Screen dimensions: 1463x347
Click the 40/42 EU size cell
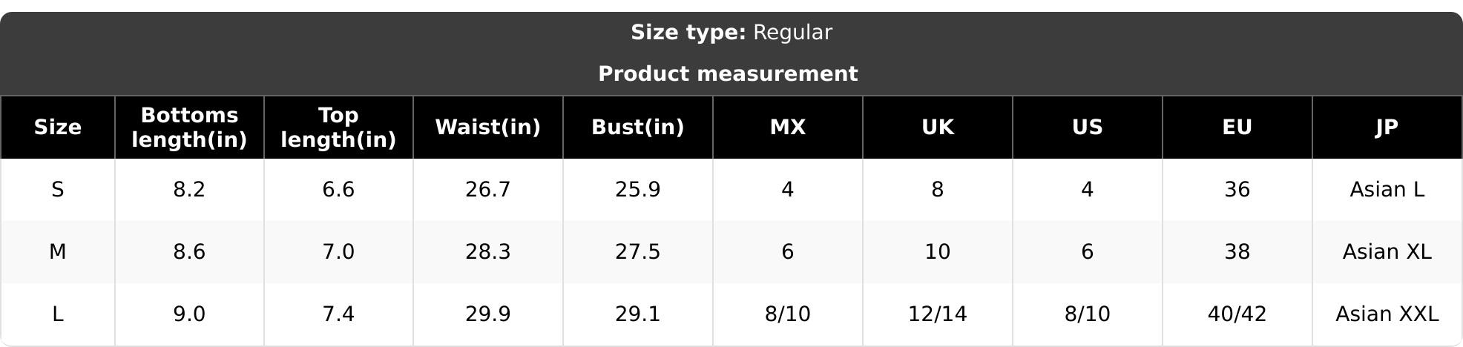click(x=1237, y=314)
